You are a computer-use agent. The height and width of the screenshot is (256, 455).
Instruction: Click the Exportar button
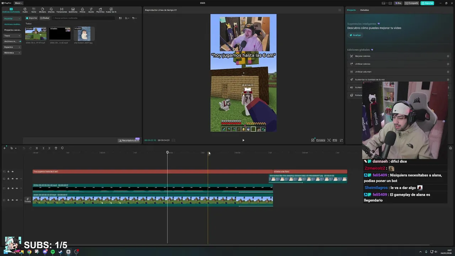click(x=427, y=3)
